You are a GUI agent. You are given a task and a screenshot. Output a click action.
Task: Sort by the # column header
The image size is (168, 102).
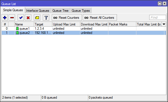[x=5, y=24]
